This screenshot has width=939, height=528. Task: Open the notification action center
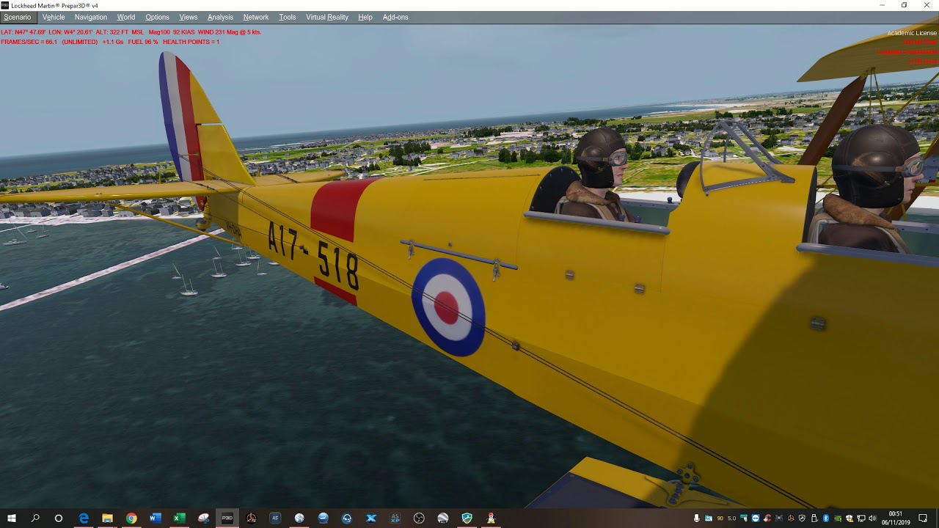pyautogui.click(x=923, y=518)
